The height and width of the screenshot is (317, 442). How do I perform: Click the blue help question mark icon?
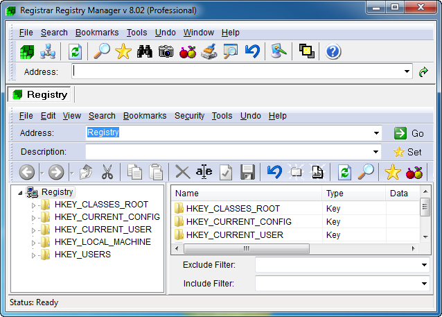pyautogui.click(x=333, y=51)
